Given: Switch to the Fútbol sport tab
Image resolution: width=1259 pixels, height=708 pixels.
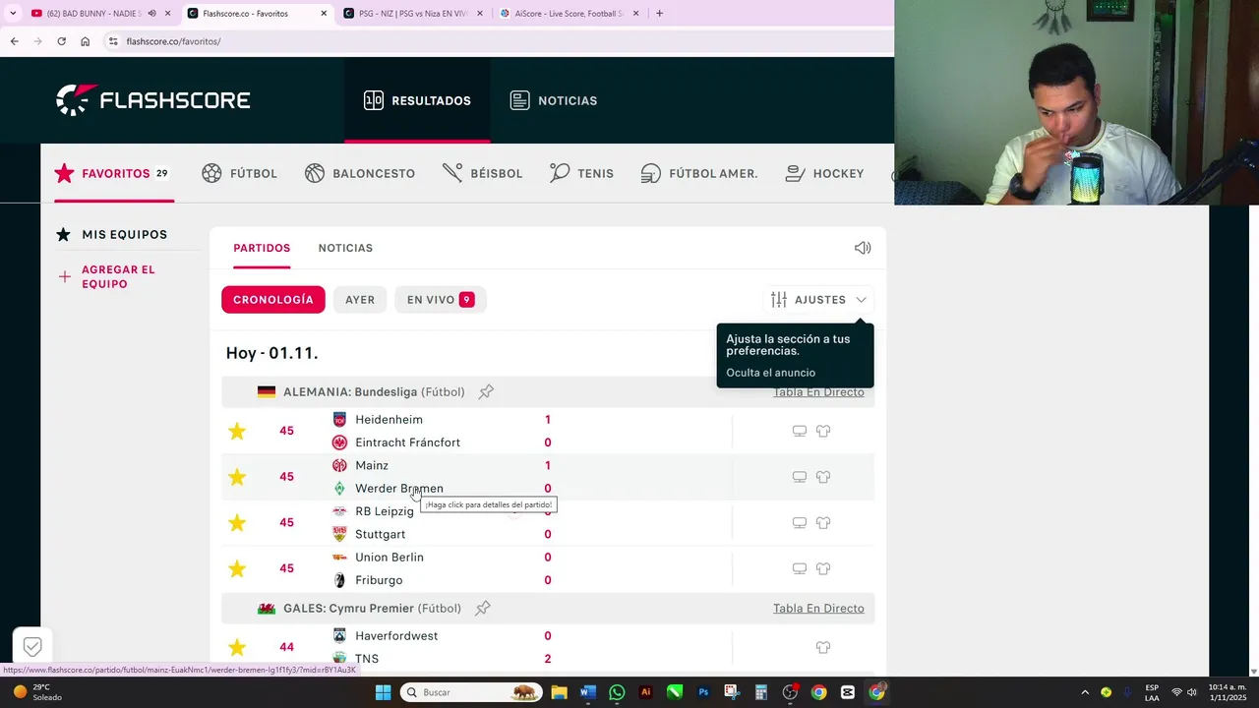Looking at the screenshot, I should point(239,173).
